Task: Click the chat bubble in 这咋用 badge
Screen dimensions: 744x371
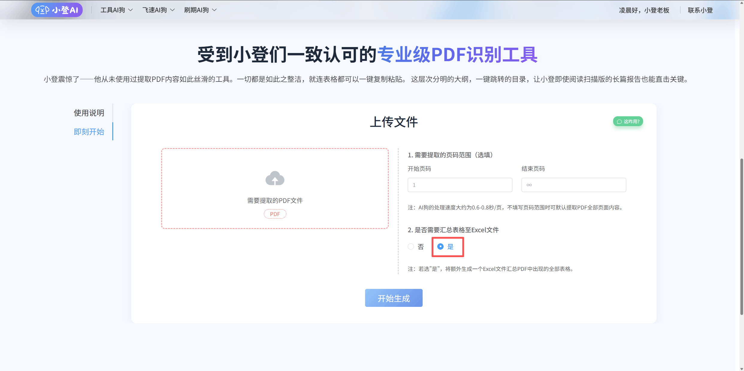Action: [x=619, y=122]
